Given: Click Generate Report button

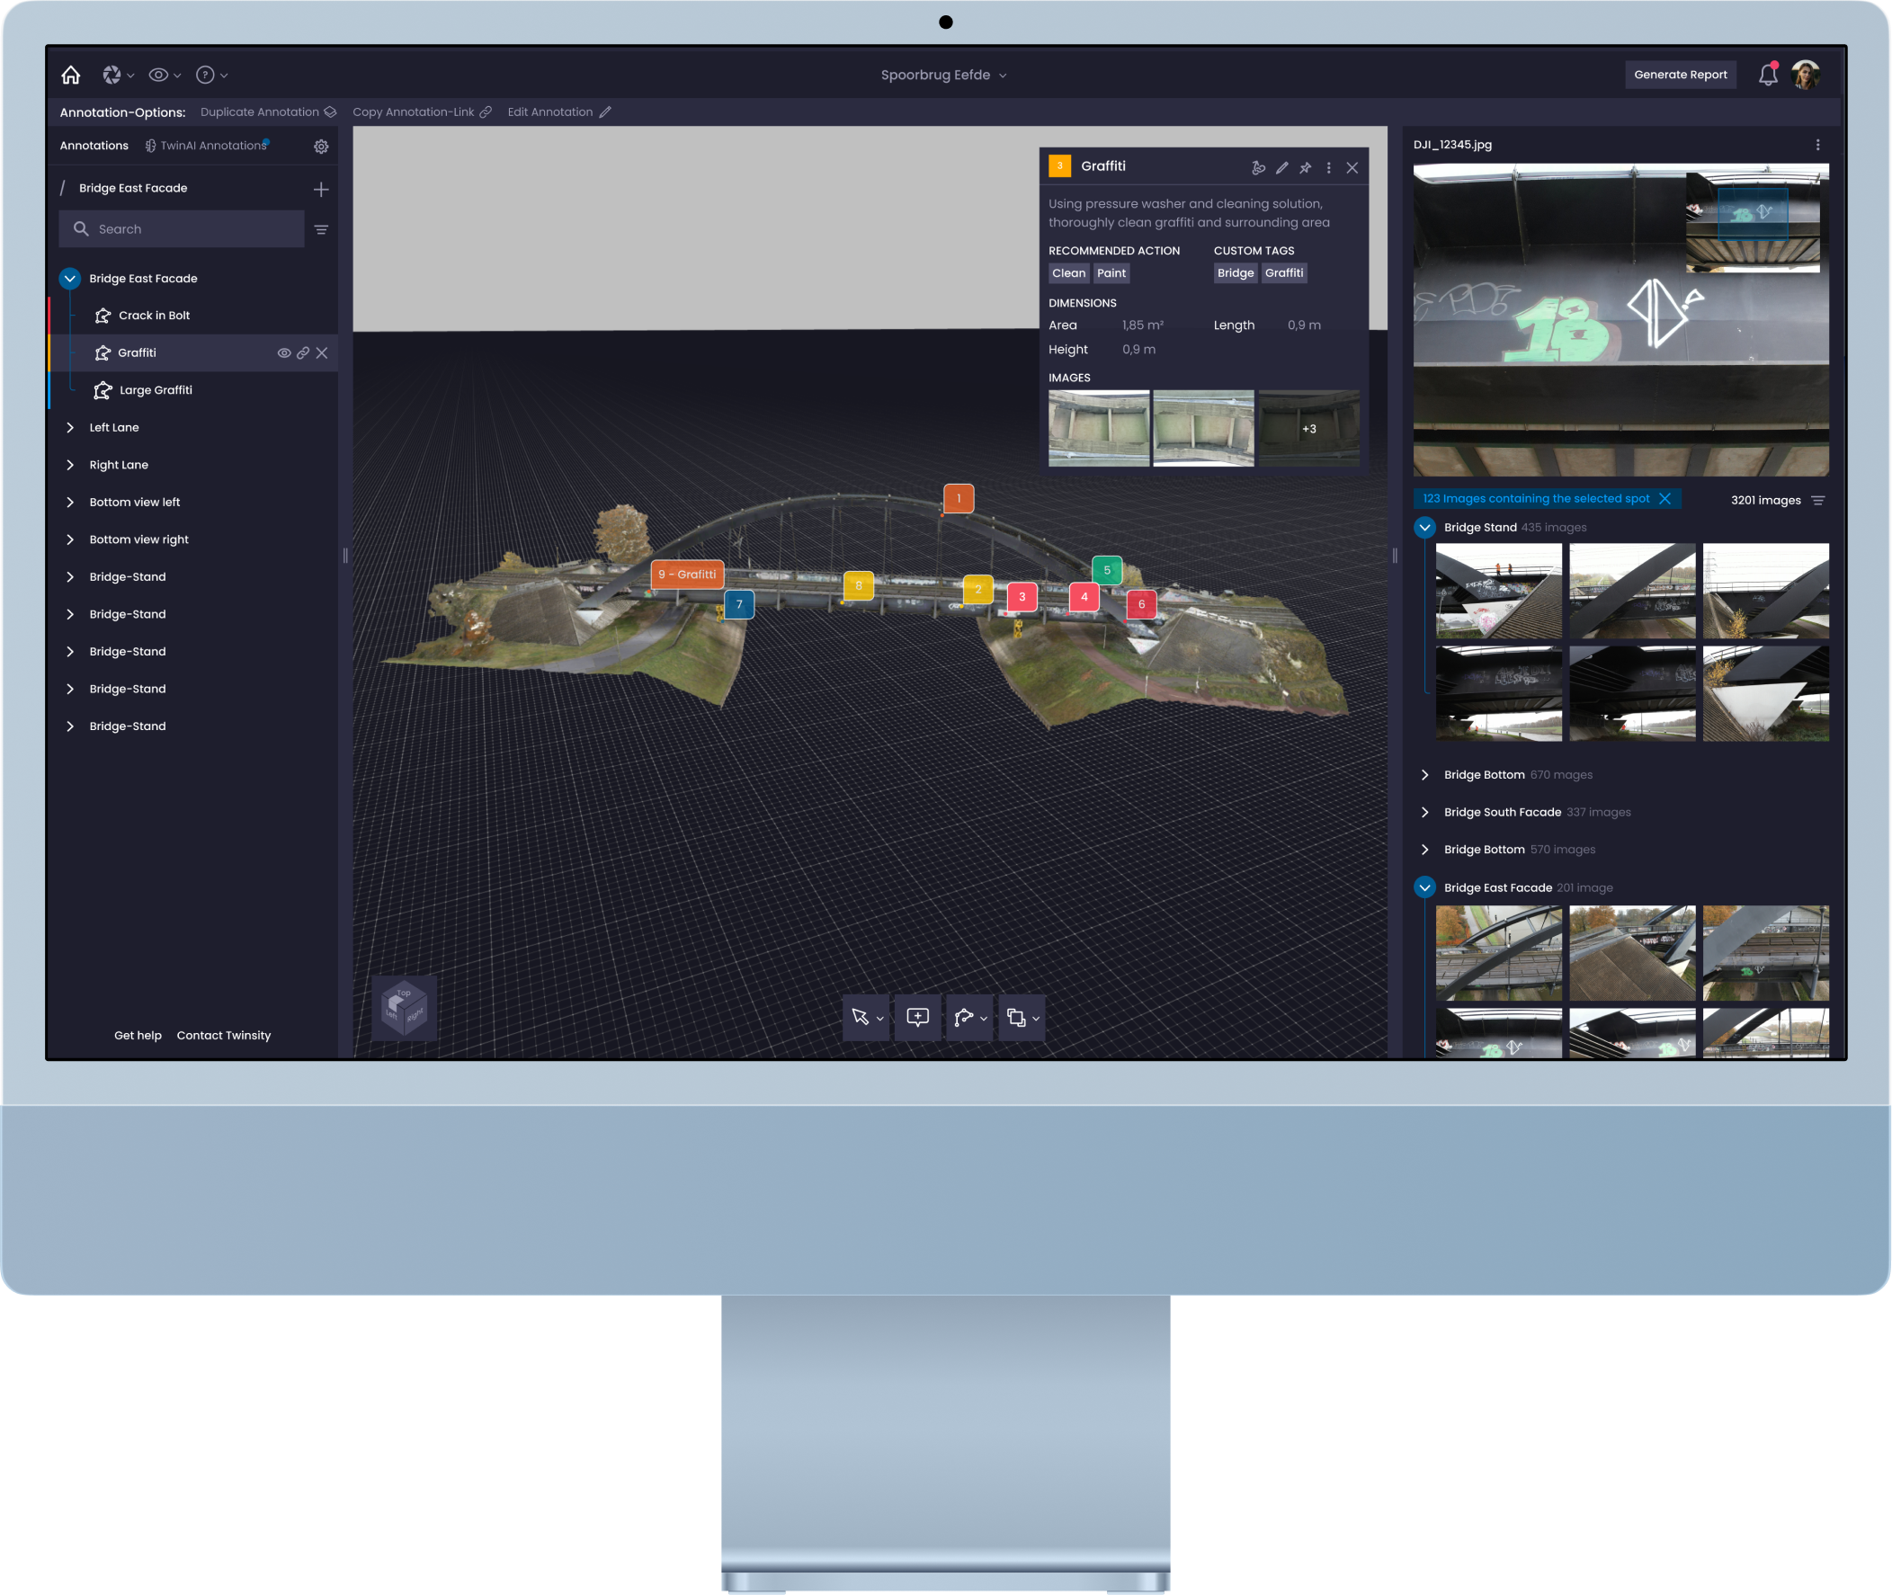Looking at the screenshot, I should (x=1680, y=75).
